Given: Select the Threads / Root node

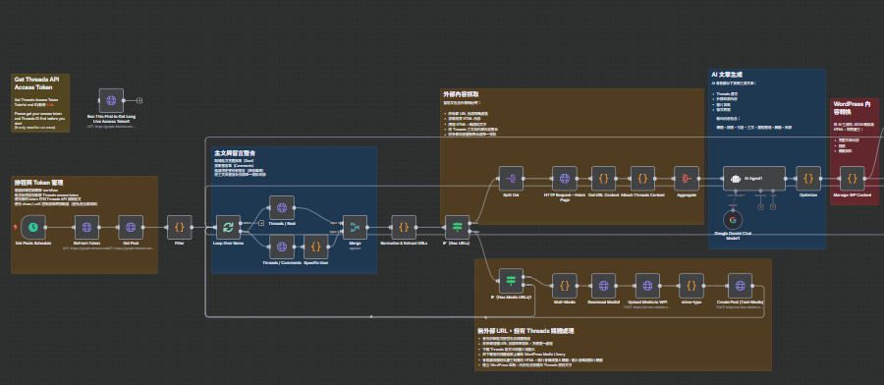Looking at the screenshot, I should [x=282, y=208].
